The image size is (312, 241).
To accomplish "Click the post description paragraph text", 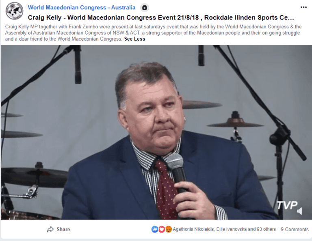I will 153,33.
